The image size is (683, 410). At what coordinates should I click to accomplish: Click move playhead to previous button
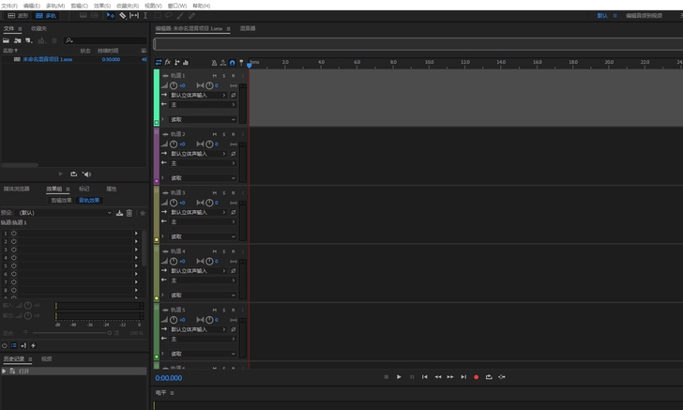click(x=425, y=377)
